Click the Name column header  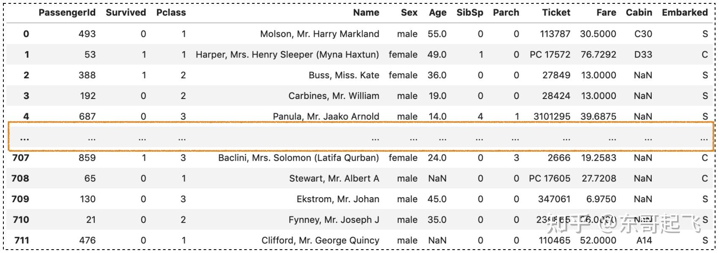[366, 13]
